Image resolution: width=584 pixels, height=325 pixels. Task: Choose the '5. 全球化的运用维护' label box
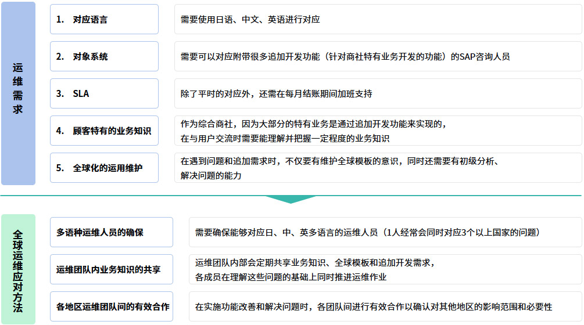104,168
